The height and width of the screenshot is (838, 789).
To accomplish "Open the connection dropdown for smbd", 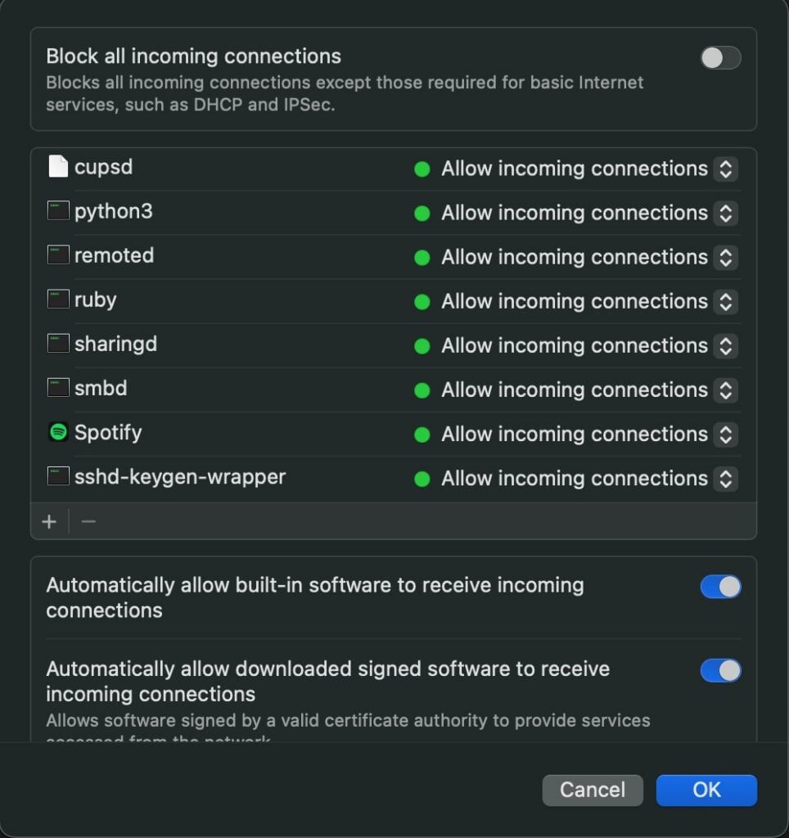I will (725, 390).
